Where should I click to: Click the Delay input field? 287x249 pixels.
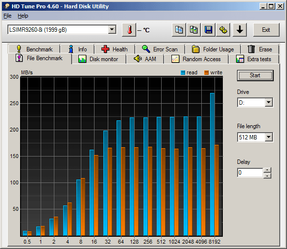coord(250,173)
